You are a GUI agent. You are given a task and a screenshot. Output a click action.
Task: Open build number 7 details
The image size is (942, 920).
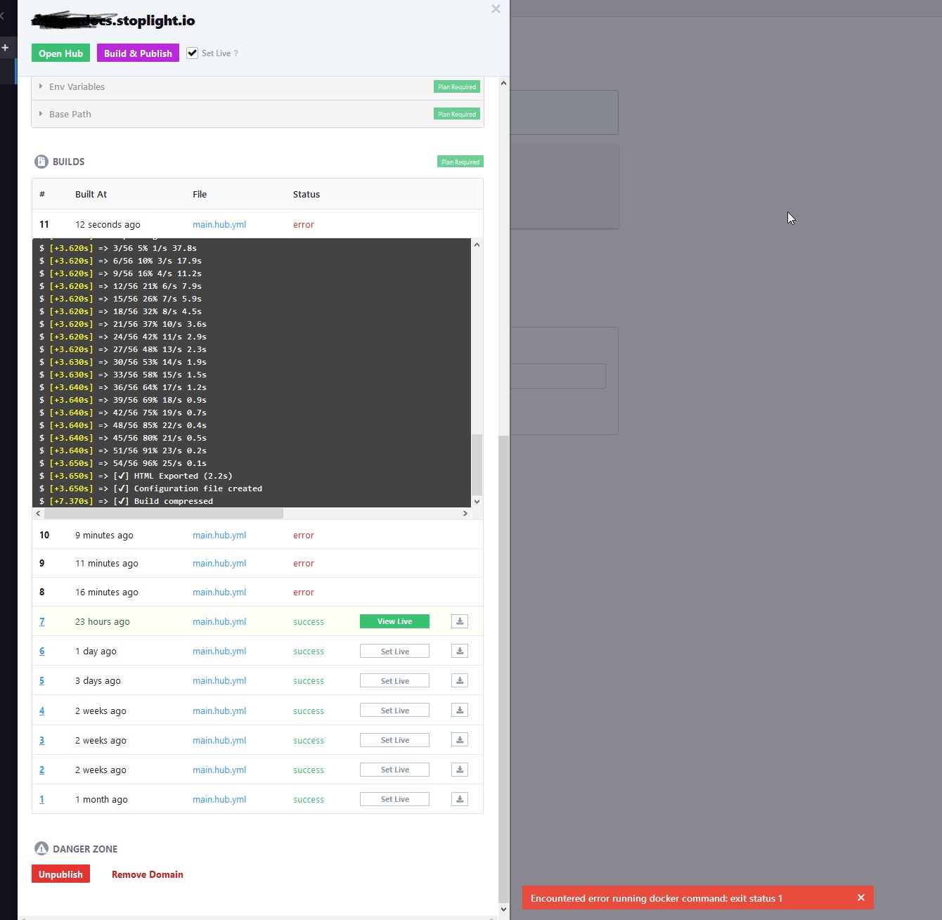41,621
